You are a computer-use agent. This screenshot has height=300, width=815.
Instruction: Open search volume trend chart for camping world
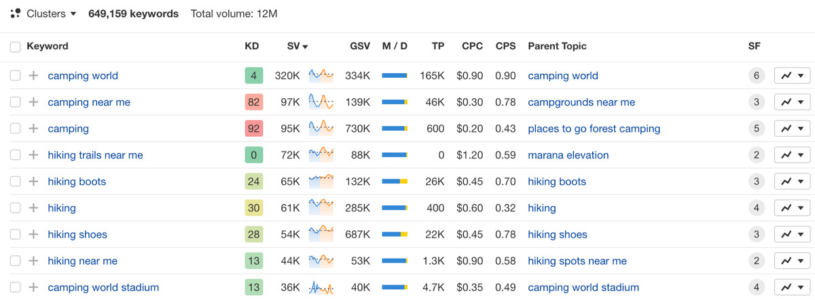(321, 75)
